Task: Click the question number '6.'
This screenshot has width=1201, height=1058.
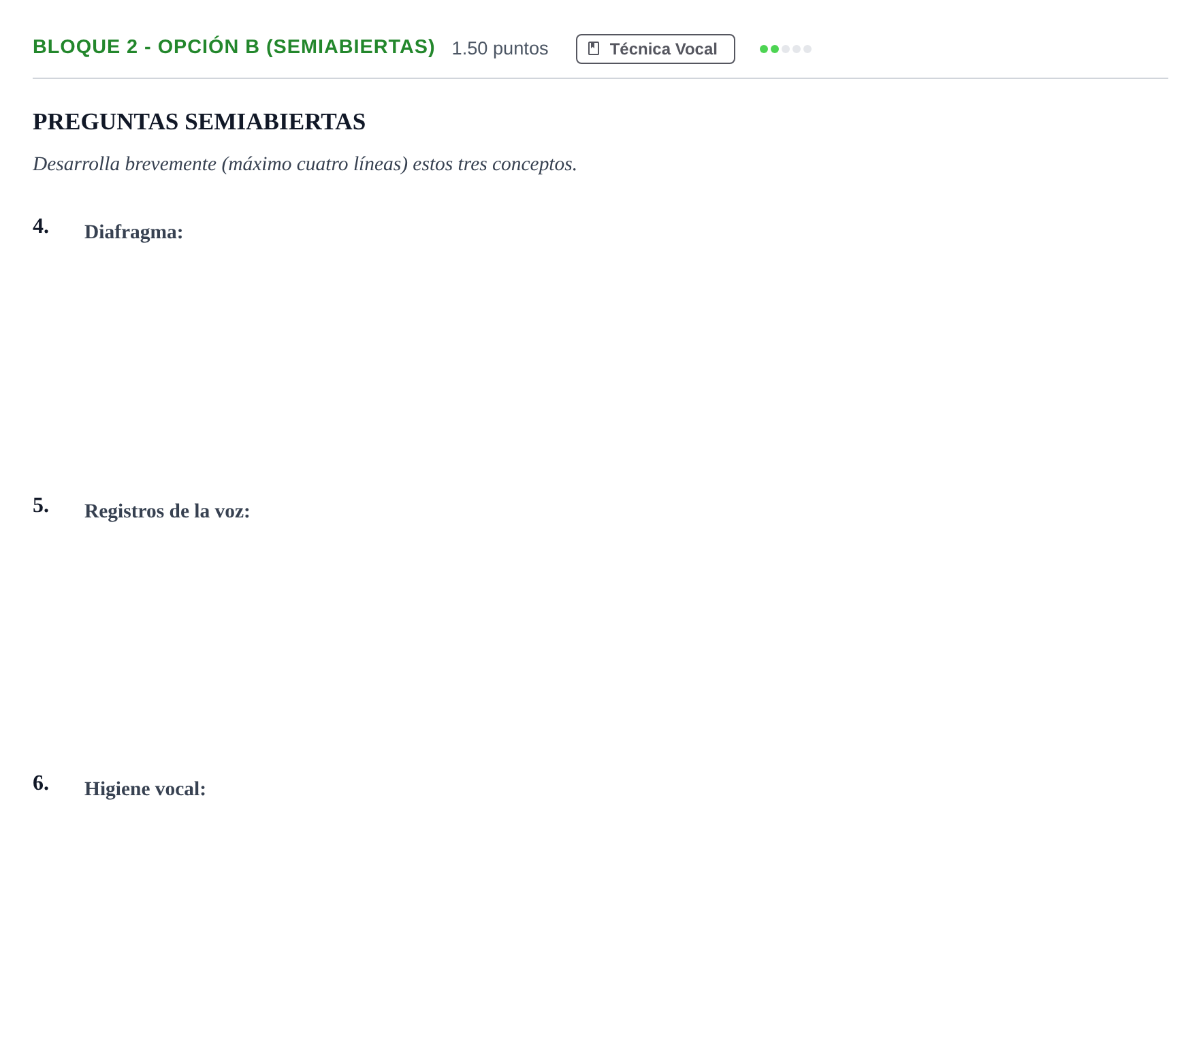Action: (41, 784)
